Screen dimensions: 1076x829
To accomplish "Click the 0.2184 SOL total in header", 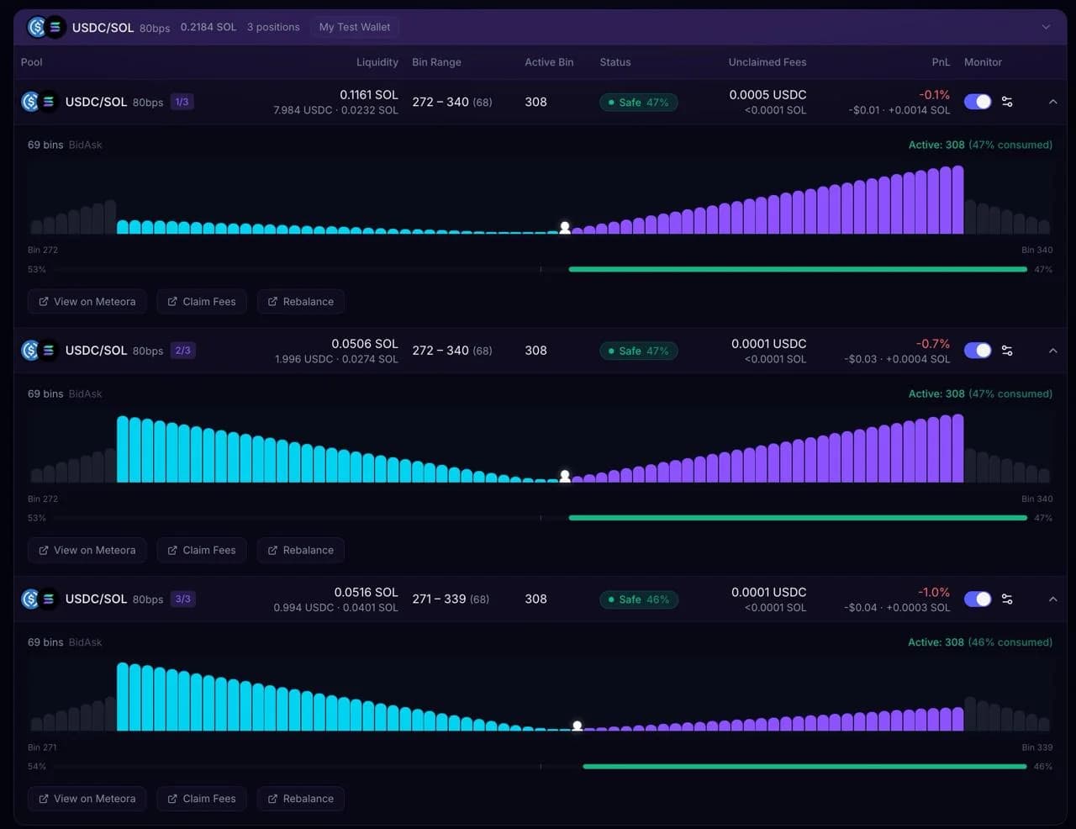I will [x=208, y=27].
